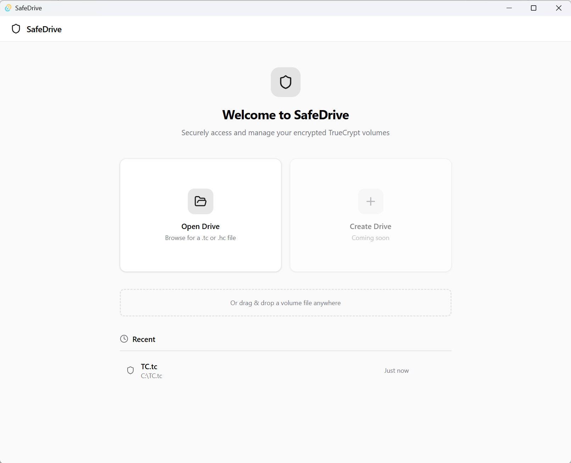Click the SafeDrive app icon in title bar
Viewport: 571px width, 463px height.
click(8, 8)
